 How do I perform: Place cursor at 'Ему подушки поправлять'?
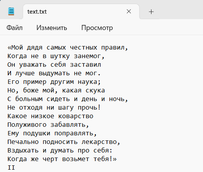(x=52, y=133)
